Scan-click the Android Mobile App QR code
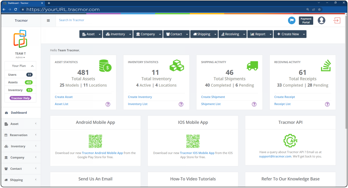This screenshot has height=188, width=348. [95, 141]
